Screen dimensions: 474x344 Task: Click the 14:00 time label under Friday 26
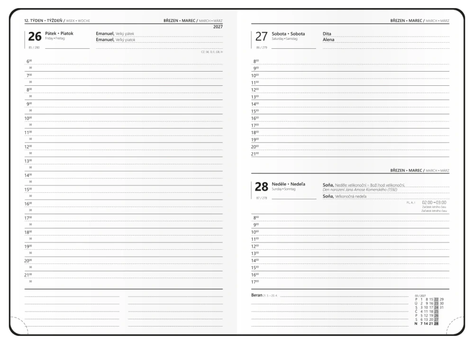(28, 175)
